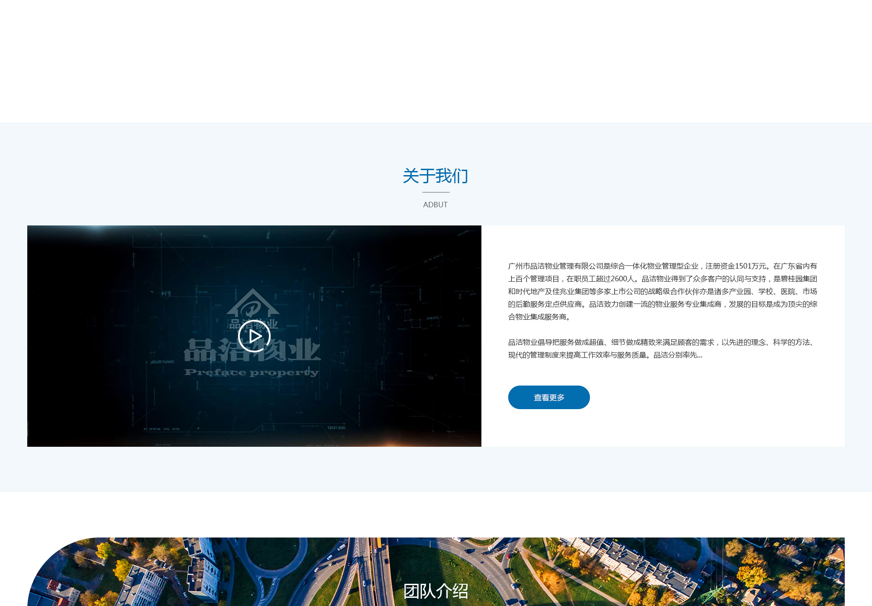872x606 pixels.
Task: Click the ADBUT subtitle text
Action: (x=435, y=205)
